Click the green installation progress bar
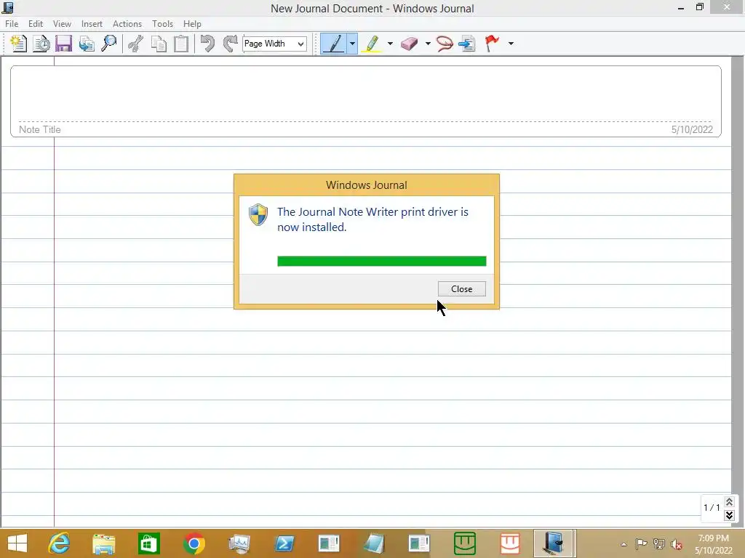Viewport: 745px width, 558px height. pyautogui.click(x=381, y=261)
